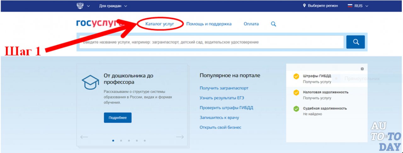Click the widget settings gear icon
403x153 pixels.
point(362,69)
